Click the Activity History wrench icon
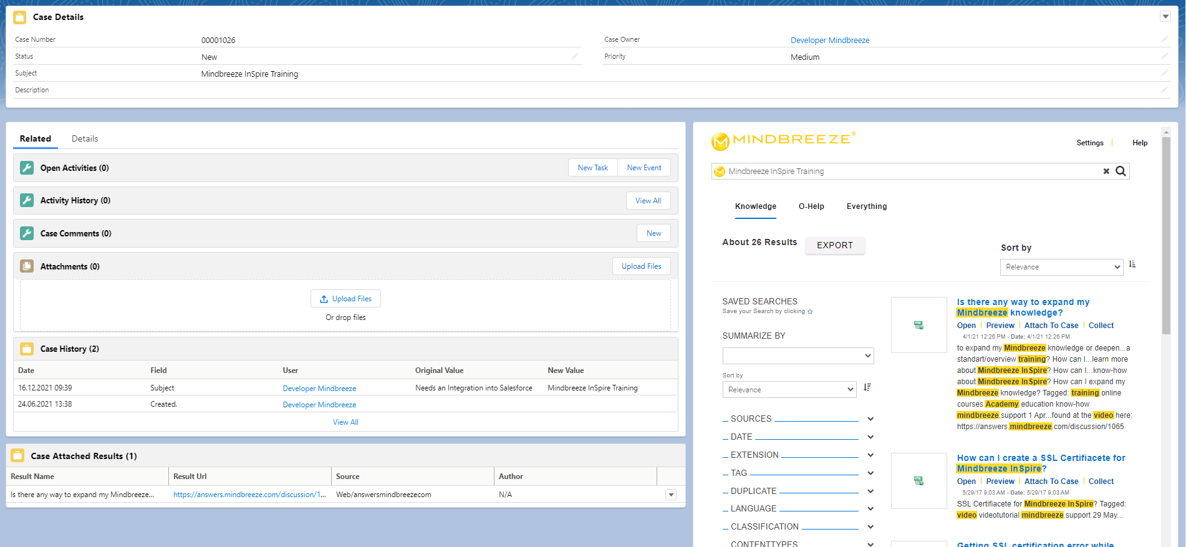 (x=27, y=200)
